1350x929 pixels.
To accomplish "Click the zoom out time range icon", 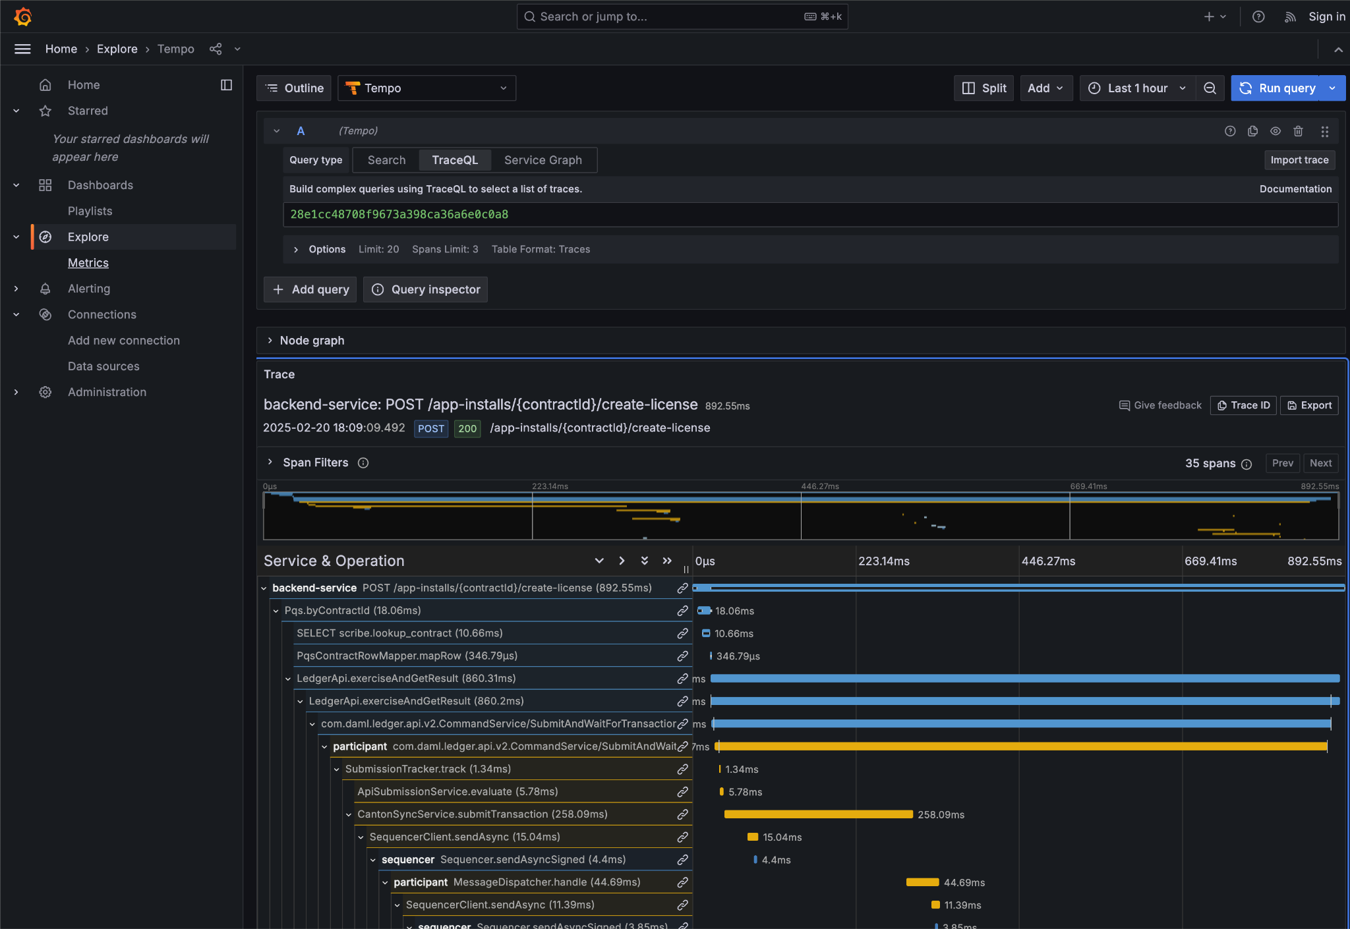I will [1210, 88].
